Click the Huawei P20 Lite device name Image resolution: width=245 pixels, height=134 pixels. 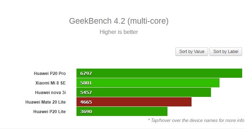tap(49, 111)
